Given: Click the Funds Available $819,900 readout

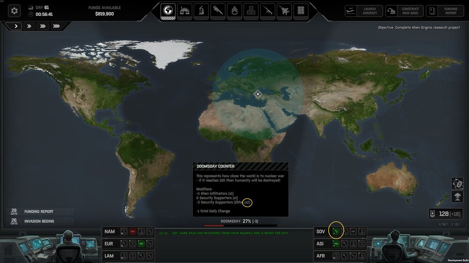Looking at the screenshot, I should (105, 11).
